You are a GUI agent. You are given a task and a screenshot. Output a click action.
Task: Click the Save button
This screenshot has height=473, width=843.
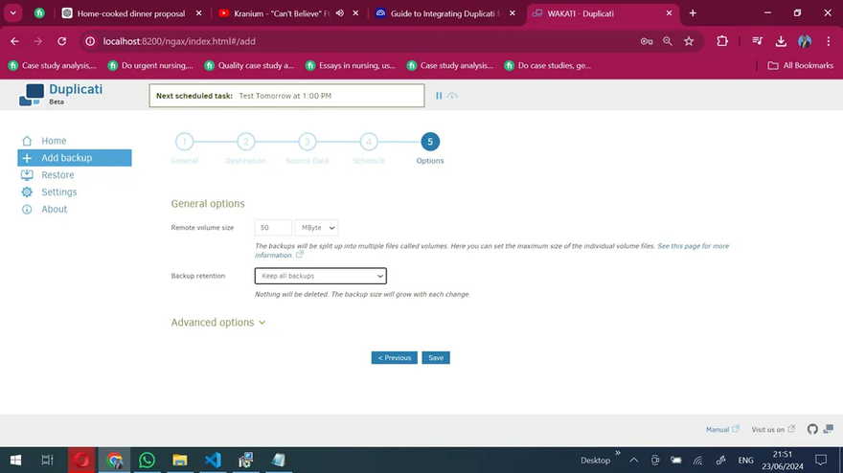(x=436, y=357)
